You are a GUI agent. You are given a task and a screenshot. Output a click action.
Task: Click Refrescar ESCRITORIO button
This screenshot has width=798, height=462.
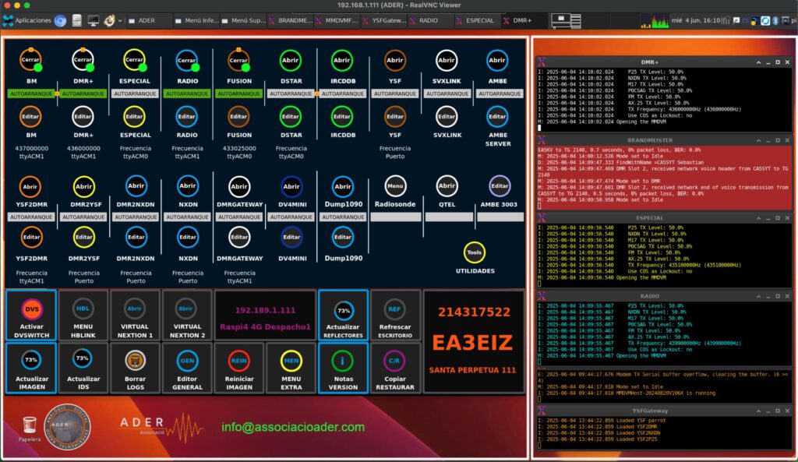pyautogui.click(x=395, y=316)
